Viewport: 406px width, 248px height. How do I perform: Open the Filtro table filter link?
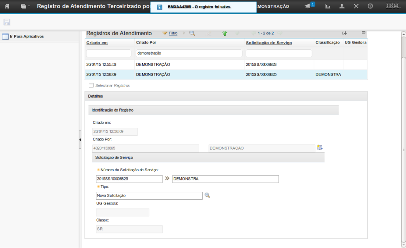point(173,33)
